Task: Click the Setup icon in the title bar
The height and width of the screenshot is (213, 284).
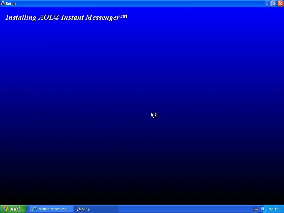Action: tap(2, 3)
